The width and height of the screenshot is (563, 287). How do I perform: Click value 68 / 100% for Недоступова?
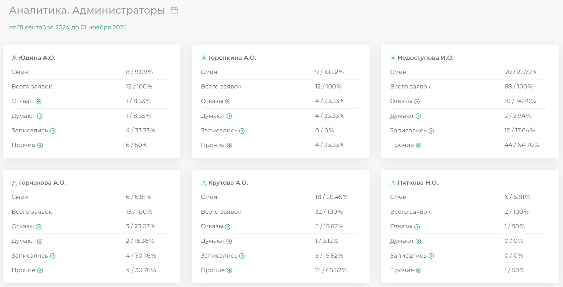(x=519, y=87)
